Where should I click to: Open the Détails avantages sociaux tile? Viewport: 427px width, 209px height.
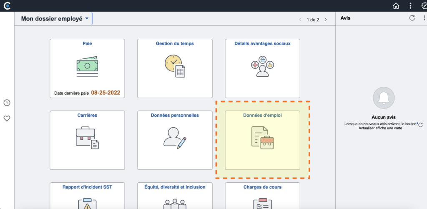[263, 68]
